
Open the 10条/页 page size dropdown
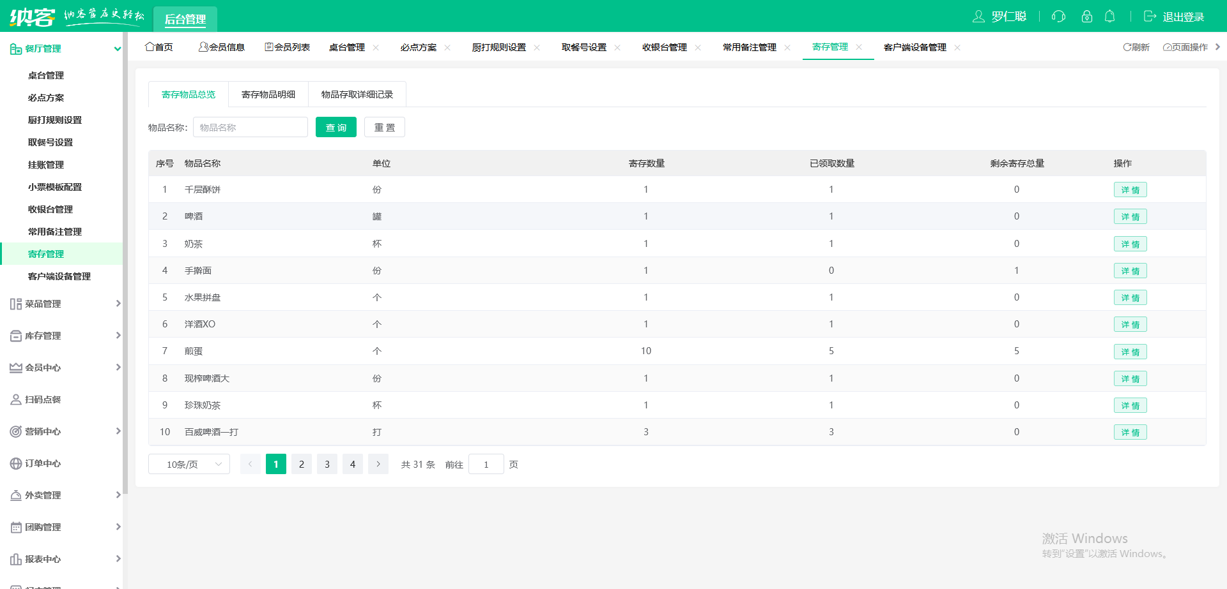[x=189, y=465]
